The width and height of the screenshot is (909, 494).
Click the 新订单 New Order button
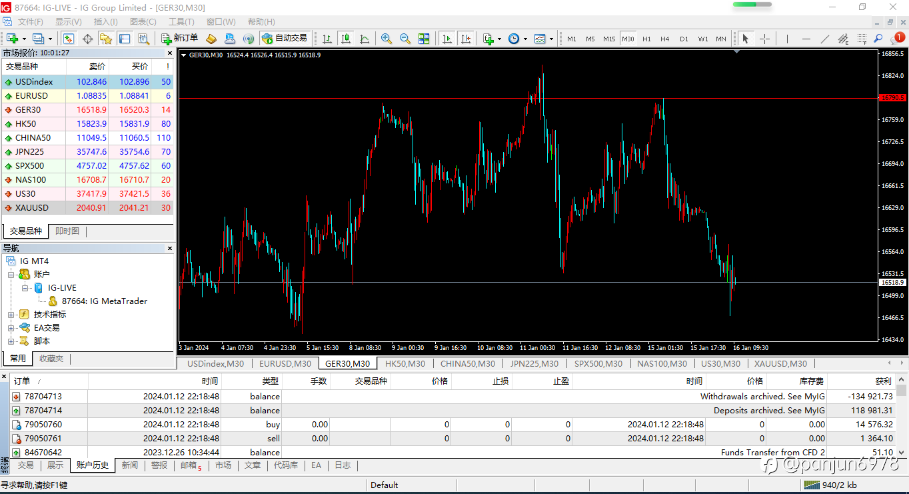pyautogui.click(x=179, y=39)
